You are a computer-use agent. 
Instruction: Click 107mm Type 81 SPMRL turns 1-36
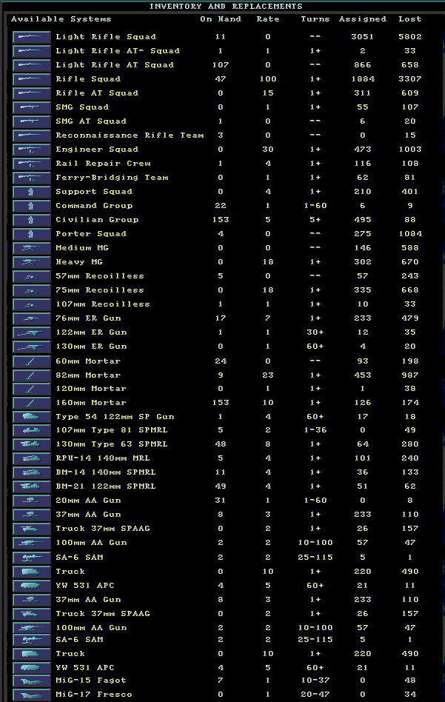coord(315,429)
